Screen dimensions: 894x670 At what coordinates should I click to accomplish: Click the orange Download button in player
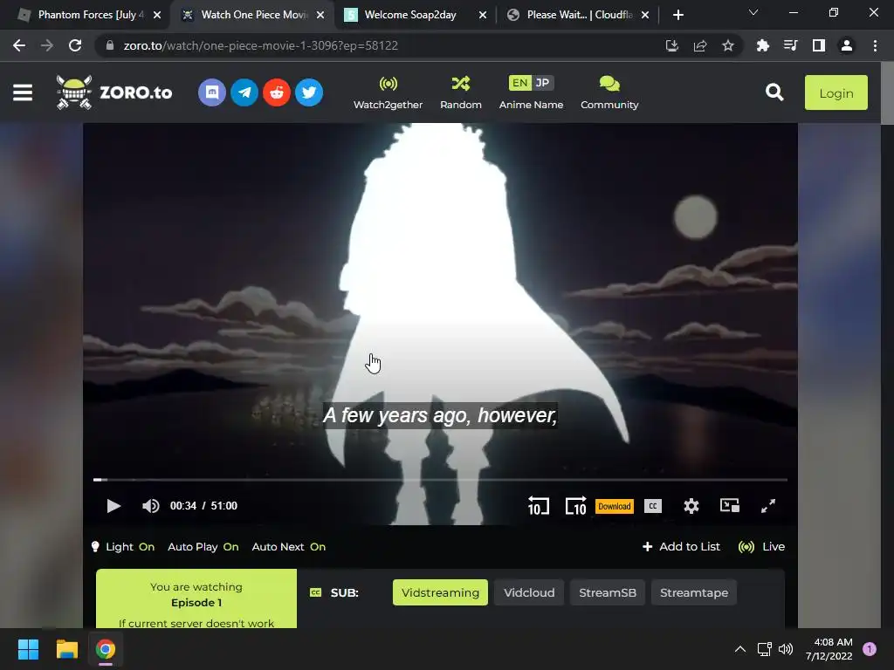point(615,506)
